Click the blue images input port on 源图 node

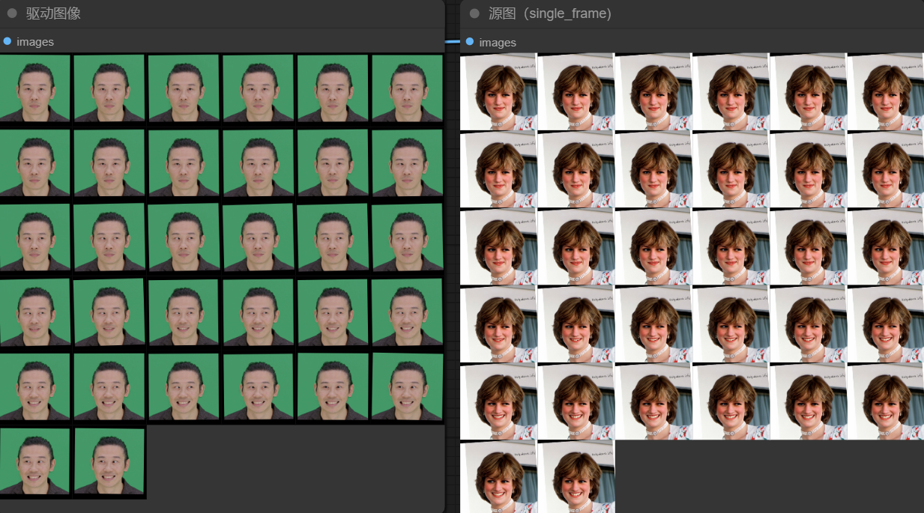click(x=470, y=42)
